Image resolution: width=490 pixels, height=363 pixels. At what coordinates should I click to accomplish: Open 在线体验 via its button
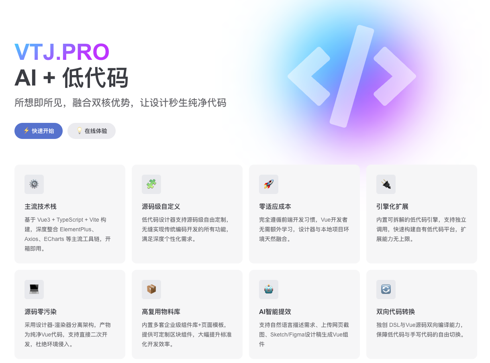[91, 131]
